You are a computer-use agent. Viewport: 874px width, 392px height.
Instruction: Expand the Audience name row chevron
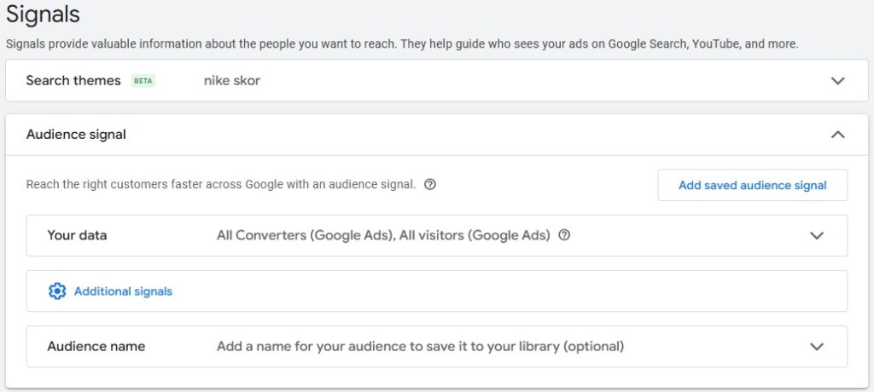click(x=817, y=346)
